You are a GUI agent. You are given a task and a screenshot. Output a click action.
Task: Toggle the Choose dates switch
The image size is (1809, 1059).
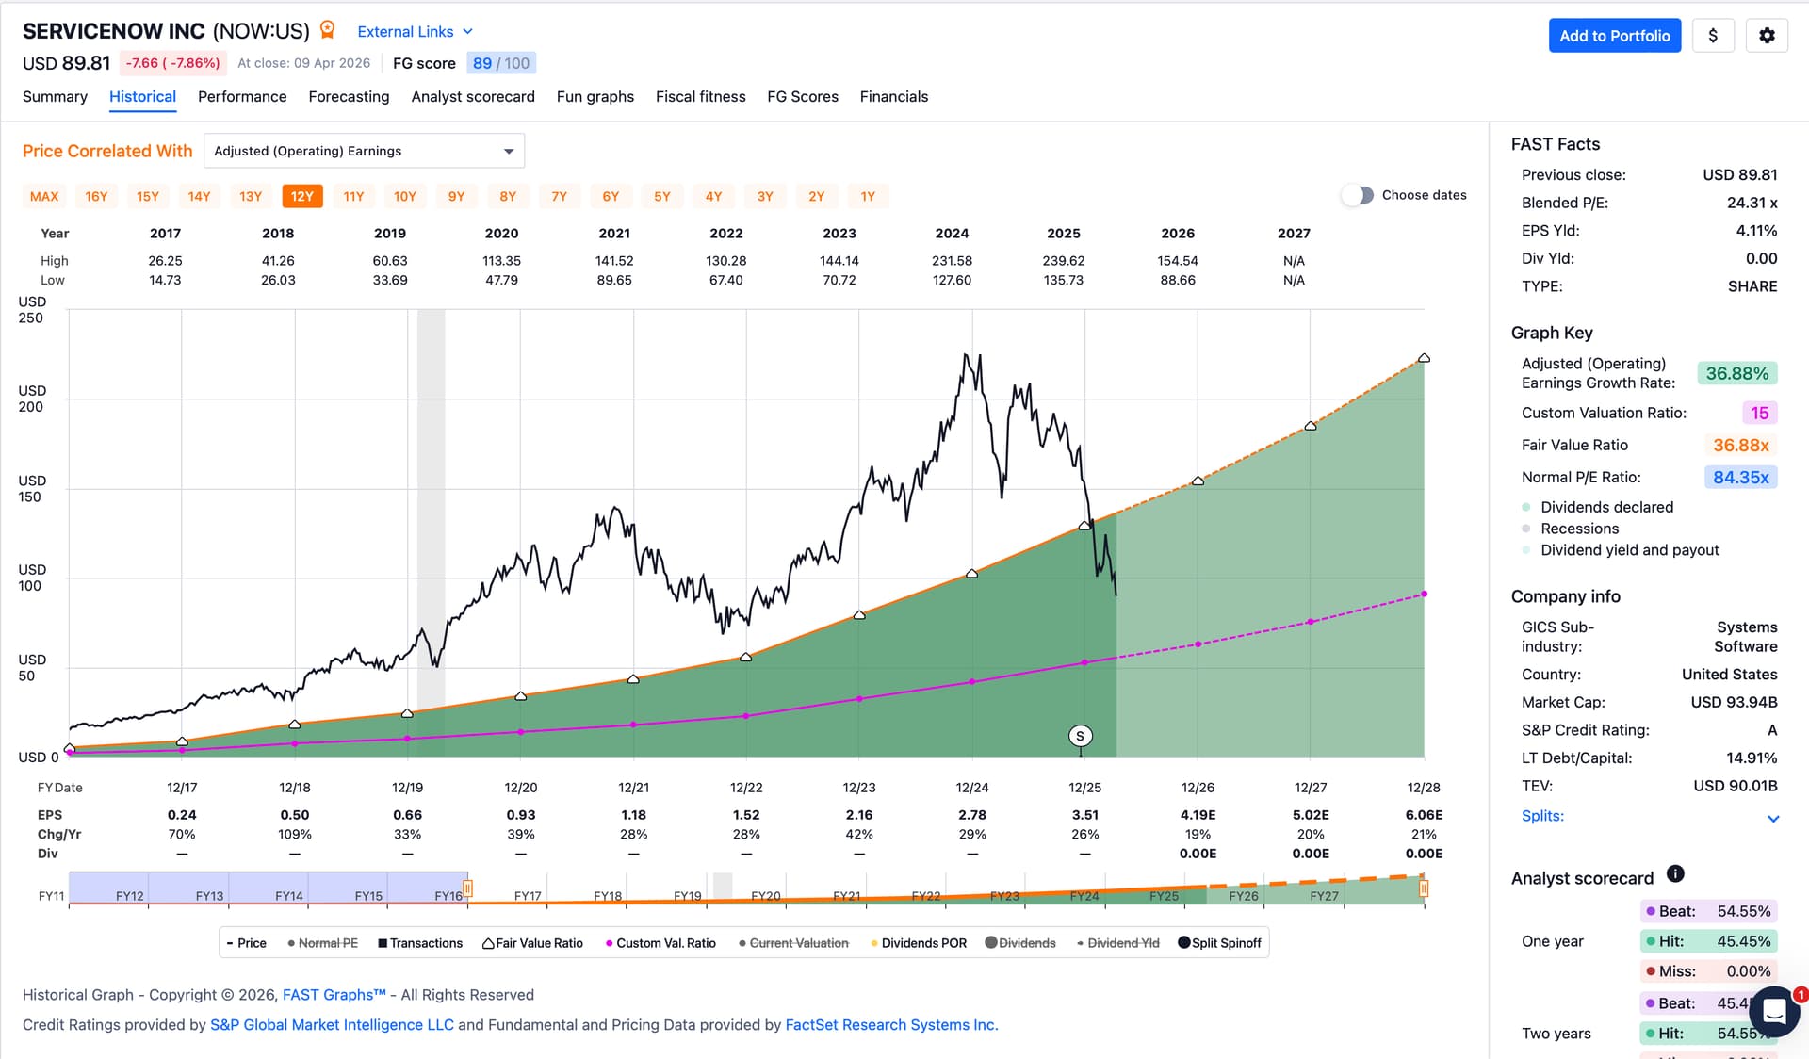tap(1358, 195)
